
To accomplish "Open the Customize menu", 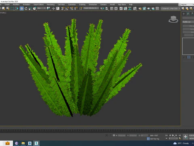I will tap(72, 4).
